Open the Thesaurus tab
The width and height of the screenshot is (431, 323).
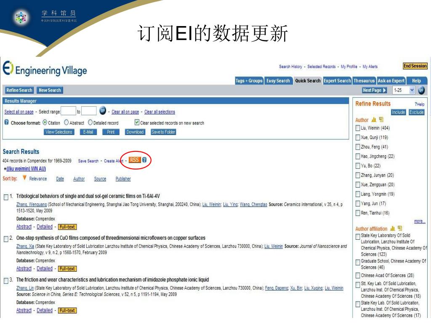(x=364, y=81)
